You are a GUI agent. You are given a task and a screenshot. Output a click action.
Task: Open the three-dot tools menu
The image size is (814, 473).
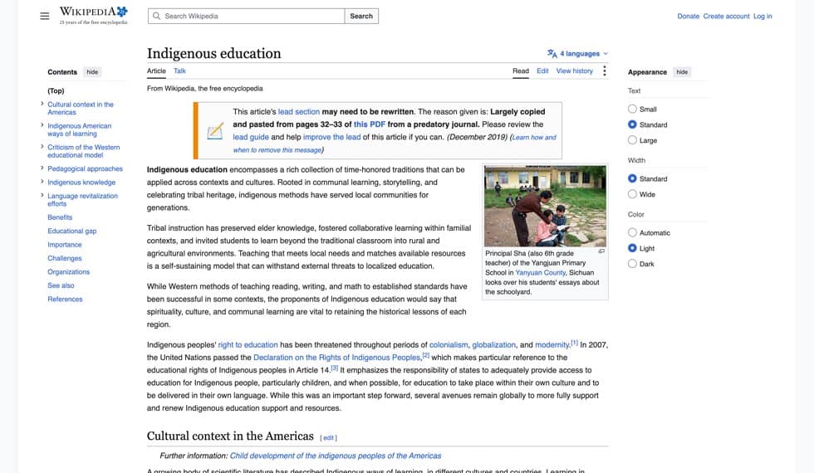tap(605, 71)
